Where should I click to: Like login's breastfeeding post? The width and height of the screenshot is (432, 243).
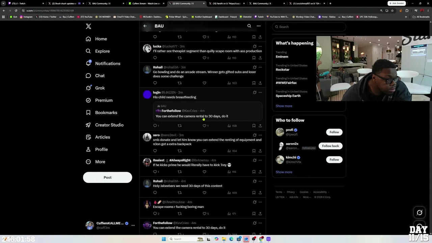(206, 126)
